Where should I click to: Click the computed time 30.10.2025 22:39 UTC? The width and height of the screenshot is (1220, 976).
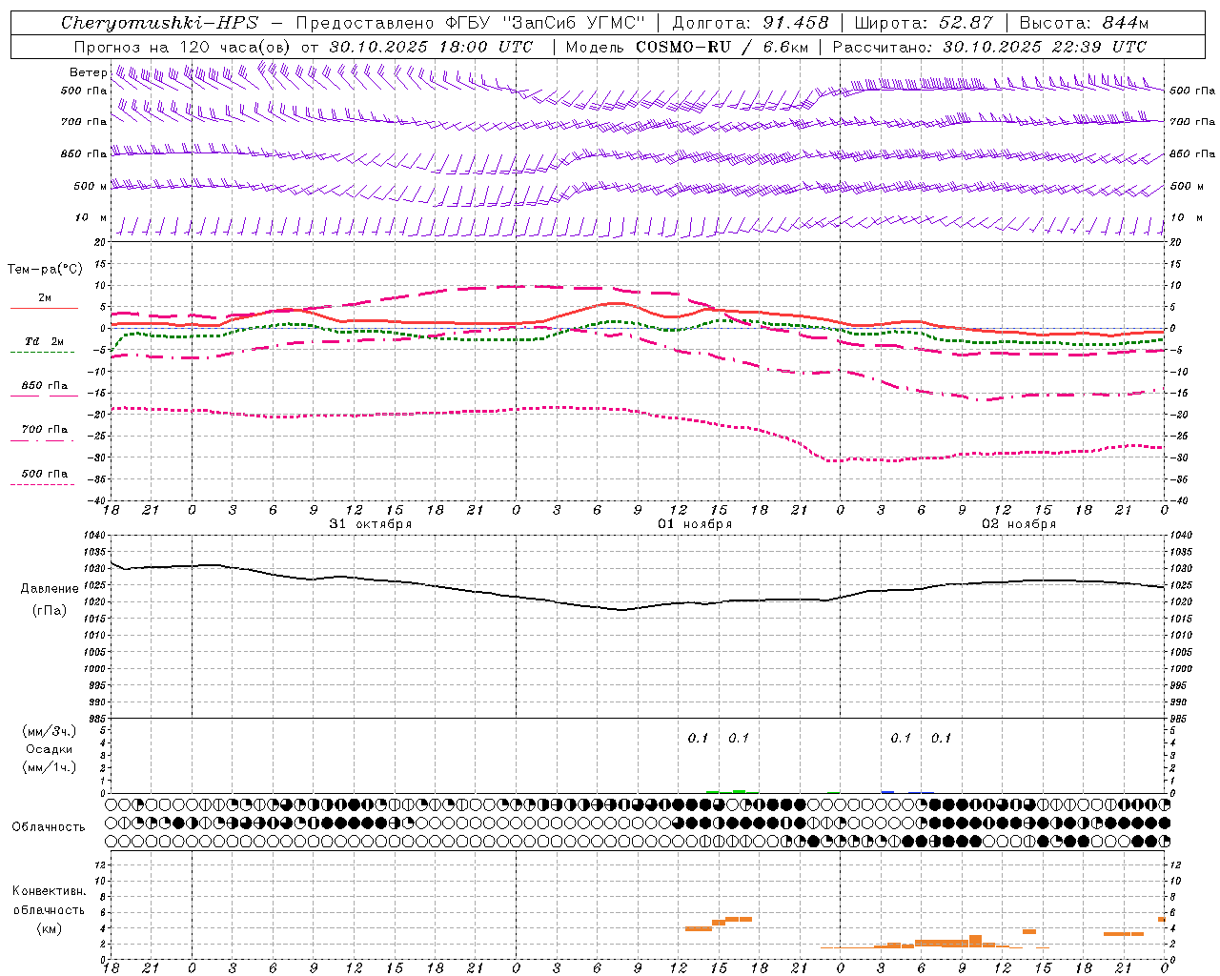pos(1045,47)
